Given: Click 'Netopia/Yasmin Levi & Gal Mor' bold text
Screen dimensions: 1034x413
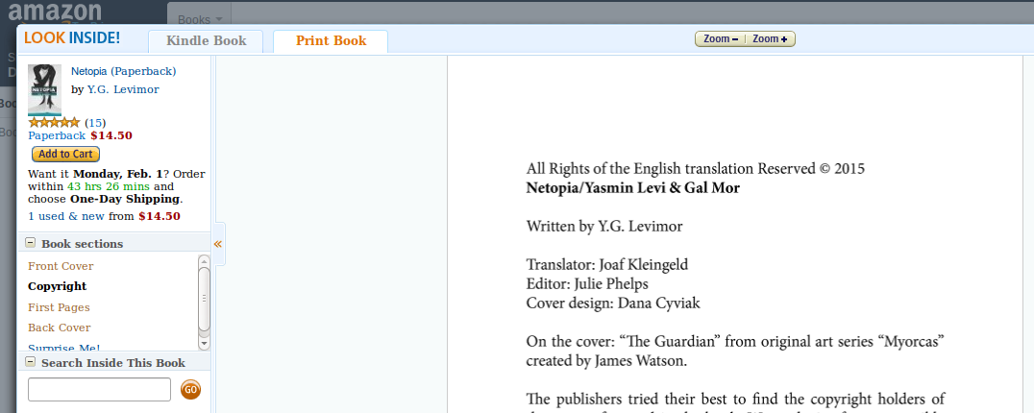Looking at the screenshot, I should click(x=633, y=188).
